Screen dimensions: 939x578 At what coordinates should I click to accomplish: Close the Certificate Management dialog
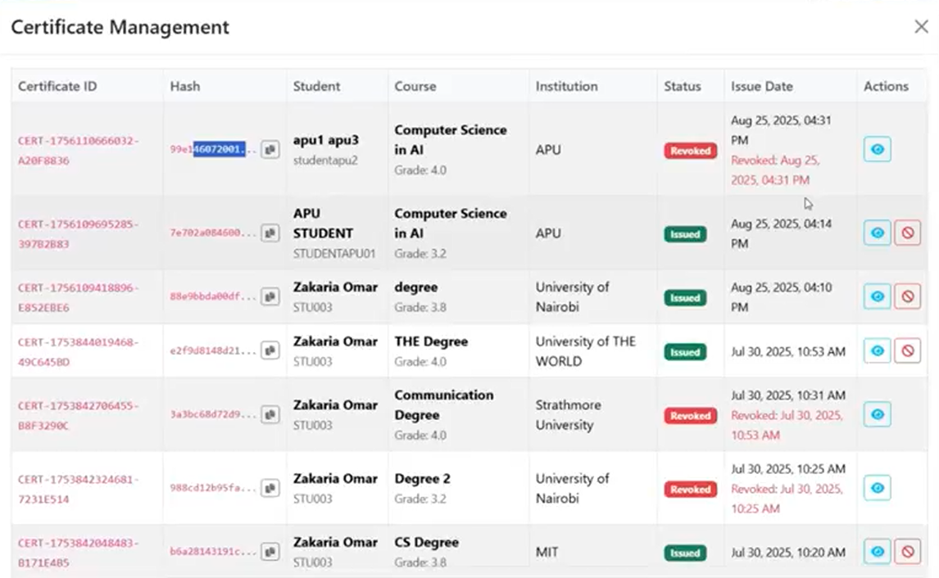[x=921, y=26]
